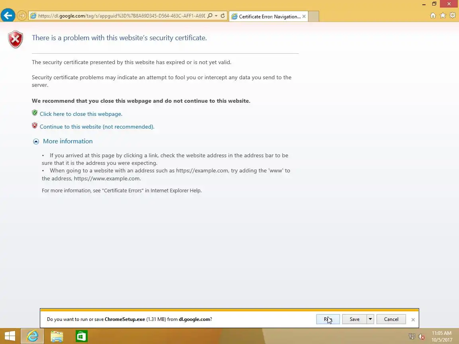Save ChromeSetup.exe with the Save button
Screen dimensions: 459x344
point(355,319)
